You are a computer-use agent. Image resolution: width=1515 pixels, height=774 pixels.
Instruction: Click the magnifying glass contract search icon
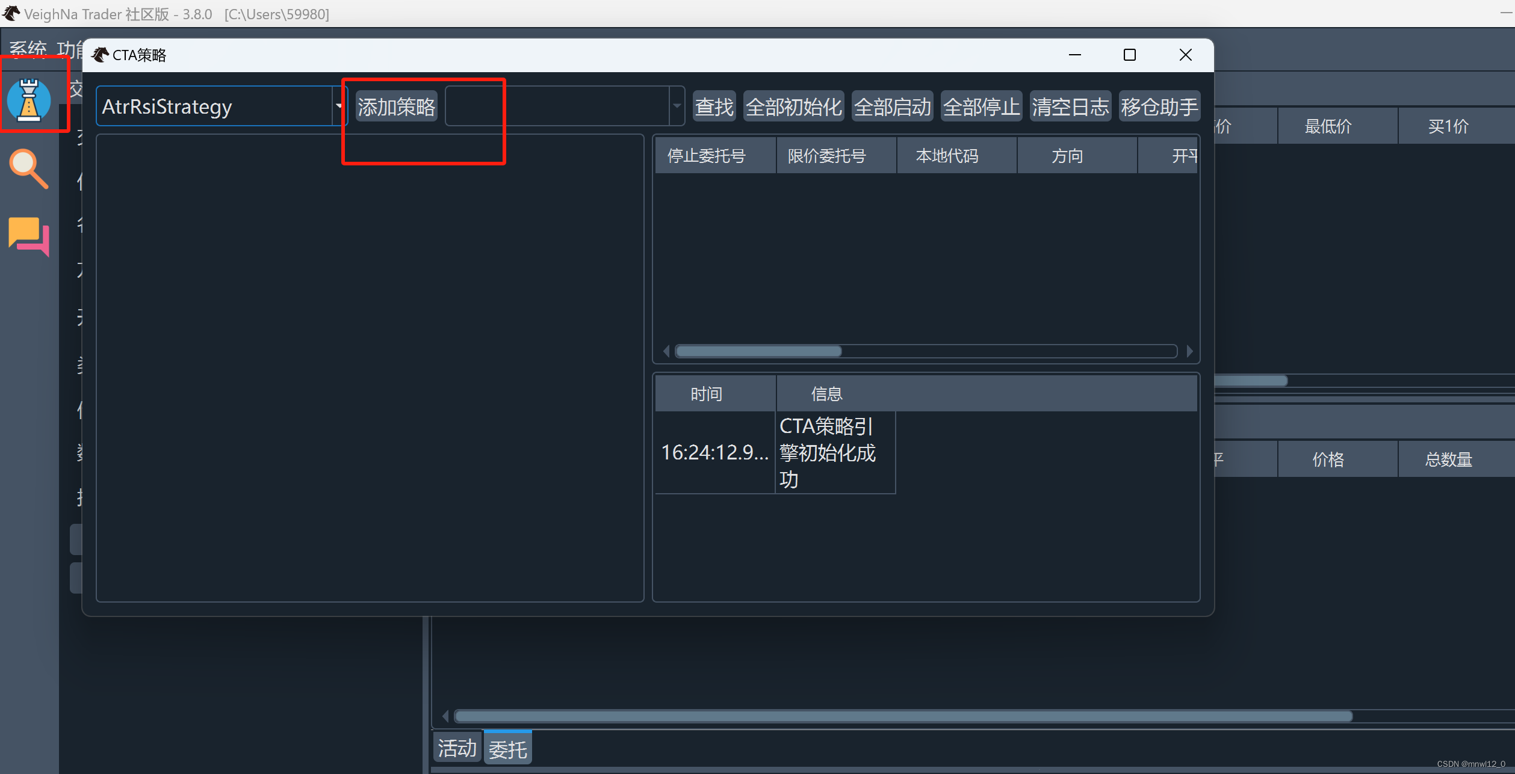tap(28, 169)
